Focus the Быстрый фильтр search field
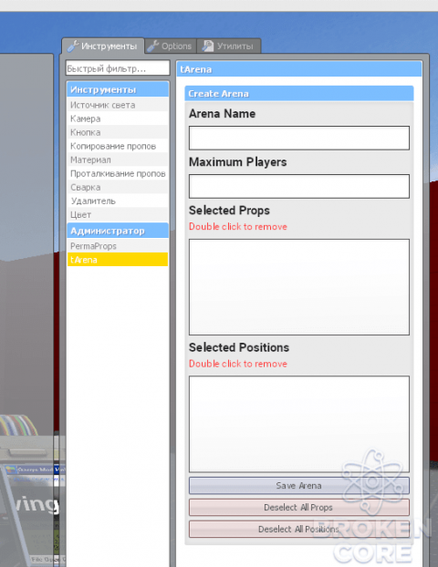The image size is (438, 567). (x=118, y=68)
